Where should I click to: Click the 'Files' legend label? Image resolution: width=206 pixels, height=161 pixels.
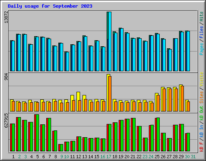[x=202, y=32]
